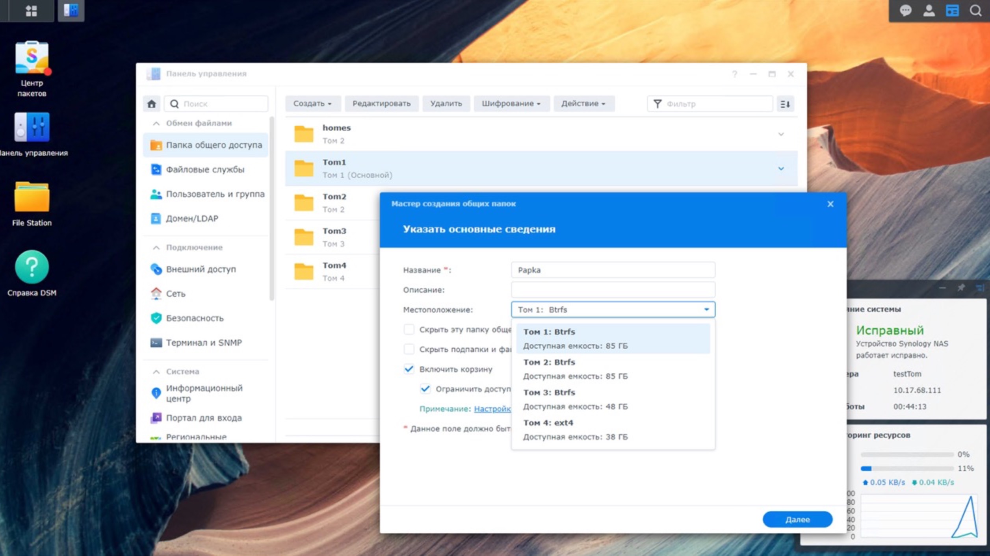Viewport: 990px width, 556px height.
Task: Click the main menu grid icon top-left
Action: [x=32, y=11]
